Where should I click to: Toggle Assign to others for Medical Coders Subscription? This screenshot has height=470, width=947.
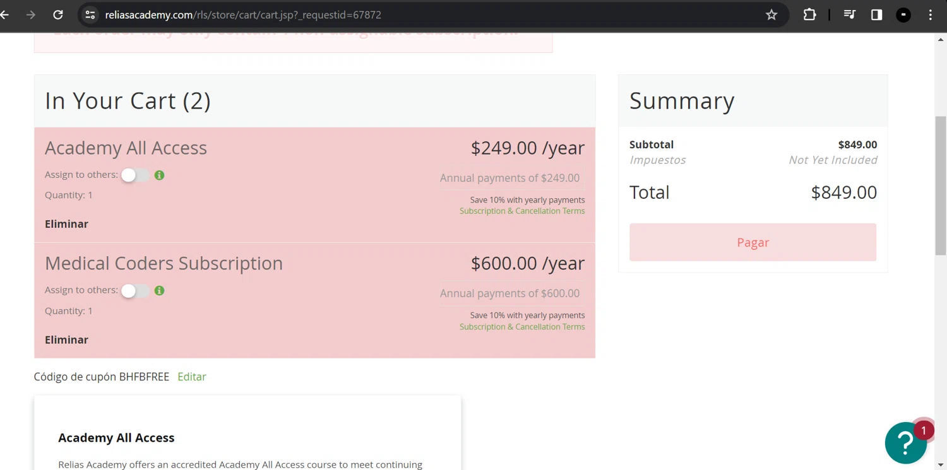(x=135, y=291)
